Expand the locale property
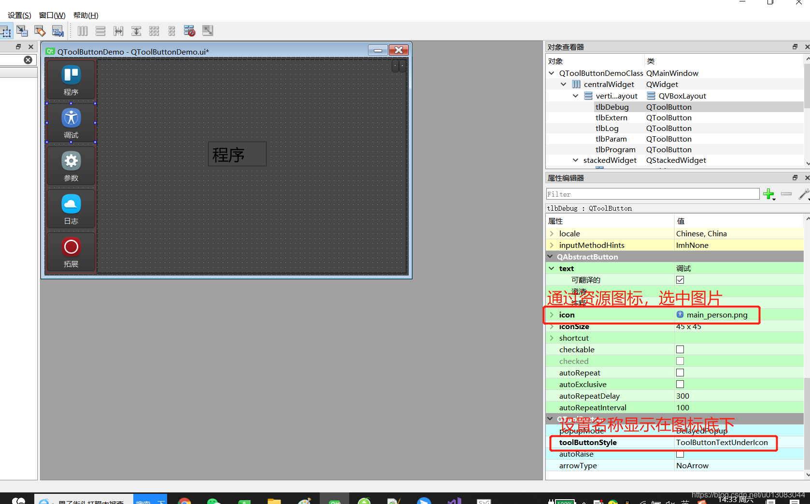 [552, 233]
